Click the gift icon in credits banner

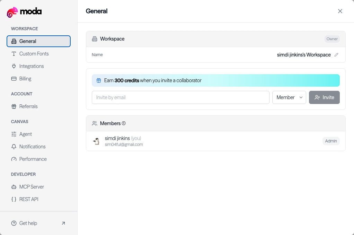(x=99, y=80)
